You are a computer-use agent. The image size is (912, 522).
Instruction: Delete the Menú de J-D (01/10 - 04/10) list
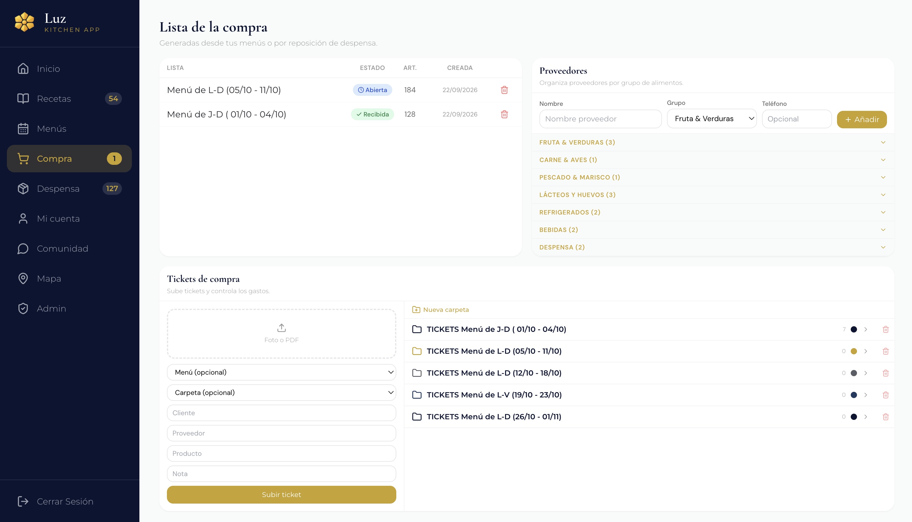click(x=504, y=114)
